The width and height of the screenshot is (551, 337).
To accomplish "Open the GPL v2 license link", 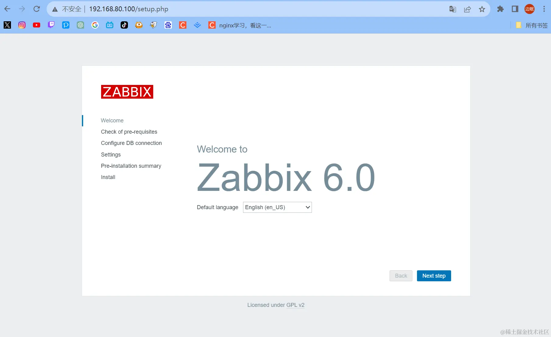I will pyautogui.click(x=295, y=305).
